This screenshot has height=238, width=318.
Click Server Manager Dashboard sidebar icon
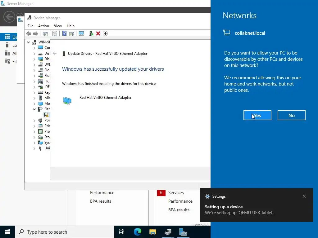7,37
